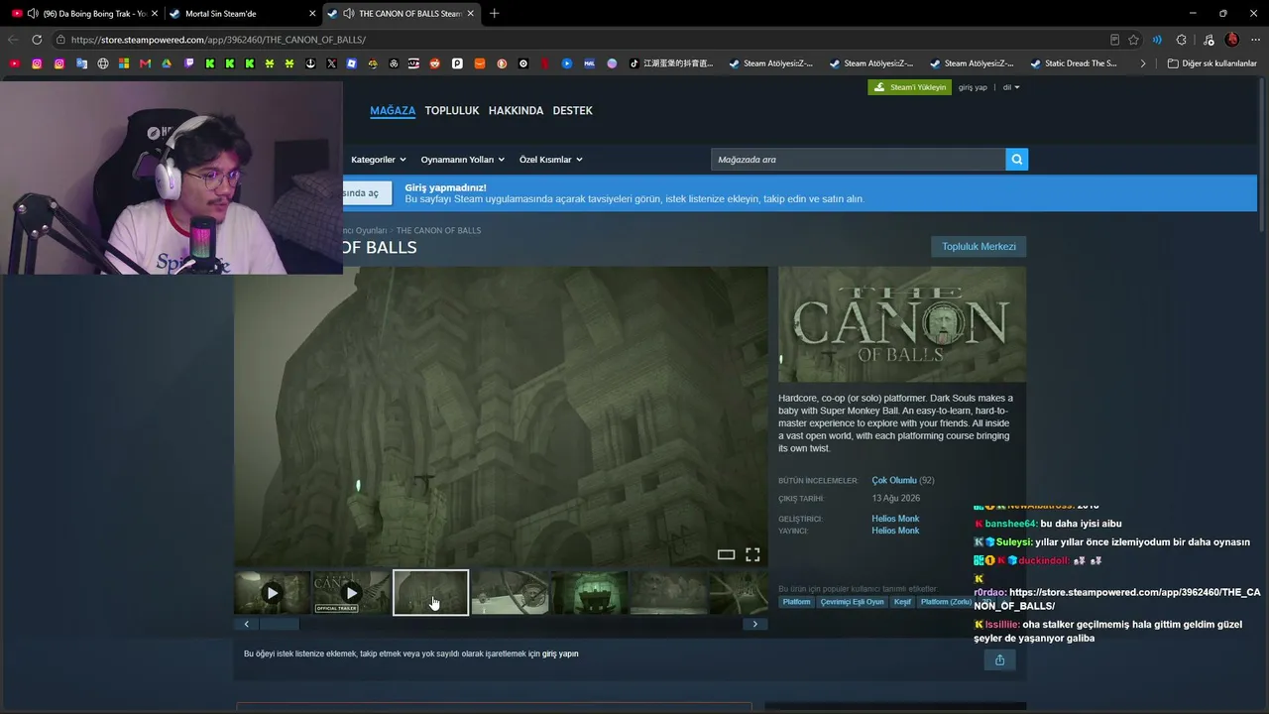Open the Microsoft four-square bookmark icon
This screenshot has width=1269, height=714.
tap(124, 63)
